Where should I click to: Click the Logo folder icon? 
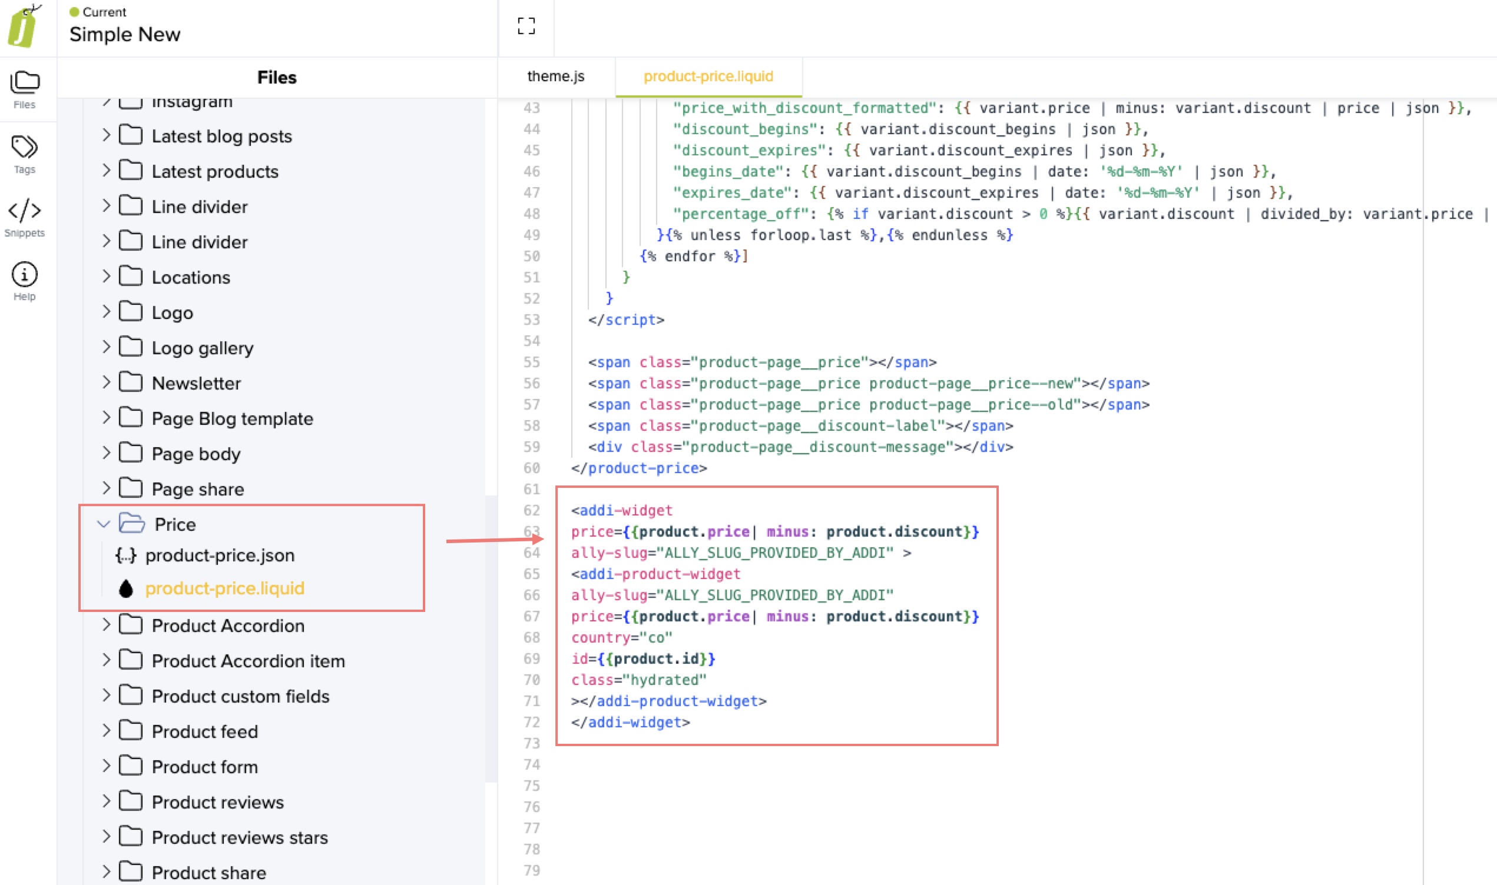130,312
